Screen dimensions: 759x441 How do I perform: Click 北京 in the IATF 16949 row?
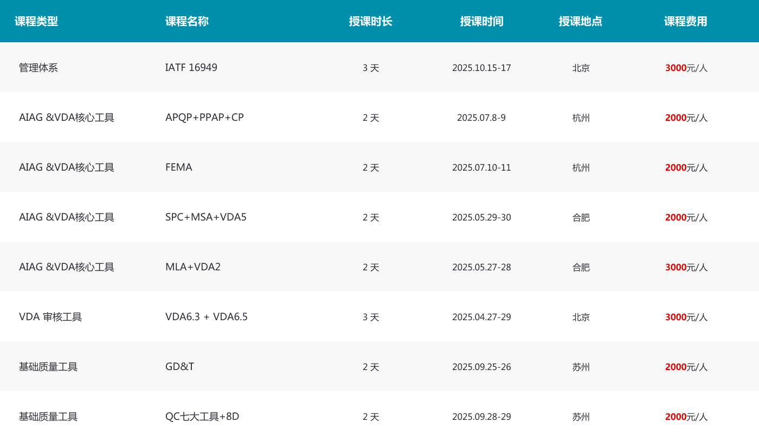pyautogui.click(x=581, y=68)
